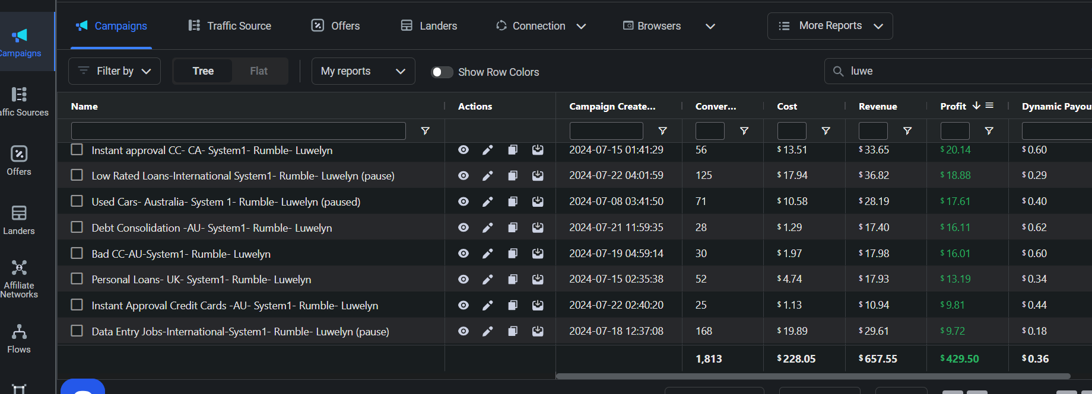Click the filter funnel icon under Cost column
This screenshot has width=1092, height=394.
click(826, 131)
